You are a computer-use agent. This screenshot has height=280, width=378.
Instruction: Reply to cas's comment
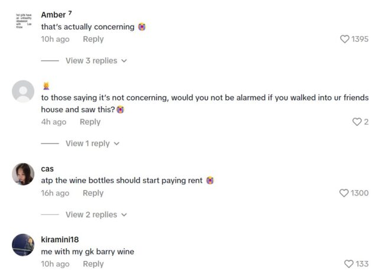point(93,193)
